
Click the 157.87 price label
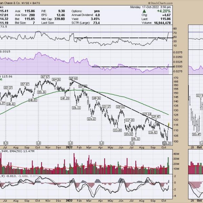point(25,84)
